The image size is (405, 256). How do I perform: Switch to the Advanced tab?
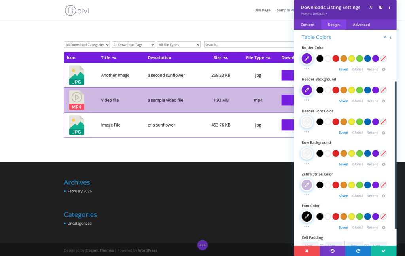click(361, 25)
